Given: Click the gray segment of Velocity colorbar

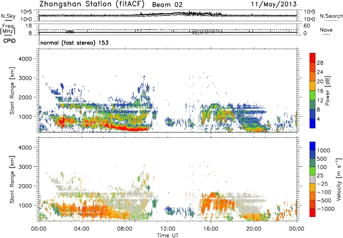Looking at the screenshot, I should 313,179.
